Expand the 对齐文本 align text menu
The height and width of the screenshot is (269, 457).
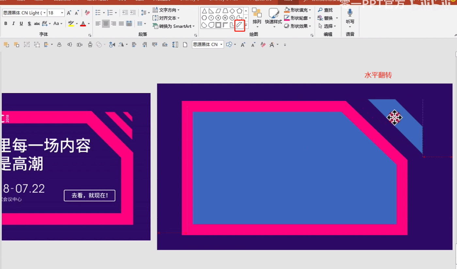pyautogui.click(x=166, y=18)
